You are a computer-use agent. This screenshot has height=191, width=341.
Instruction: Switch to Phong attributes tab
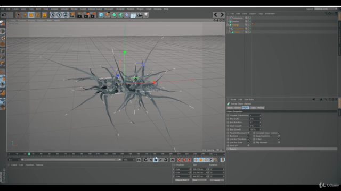pyautogui.click(x=261, y=108)
